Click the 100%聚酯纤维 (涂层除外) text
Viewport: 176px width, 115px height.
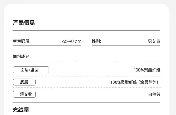134,82
